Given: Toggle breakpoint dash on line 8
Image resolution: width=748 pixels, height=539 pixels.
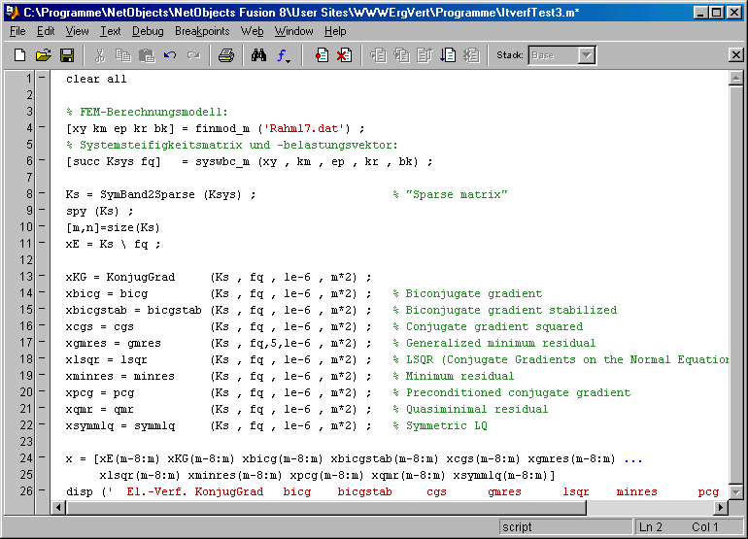Looking at the screenshot, I should (x=42, y=193).
